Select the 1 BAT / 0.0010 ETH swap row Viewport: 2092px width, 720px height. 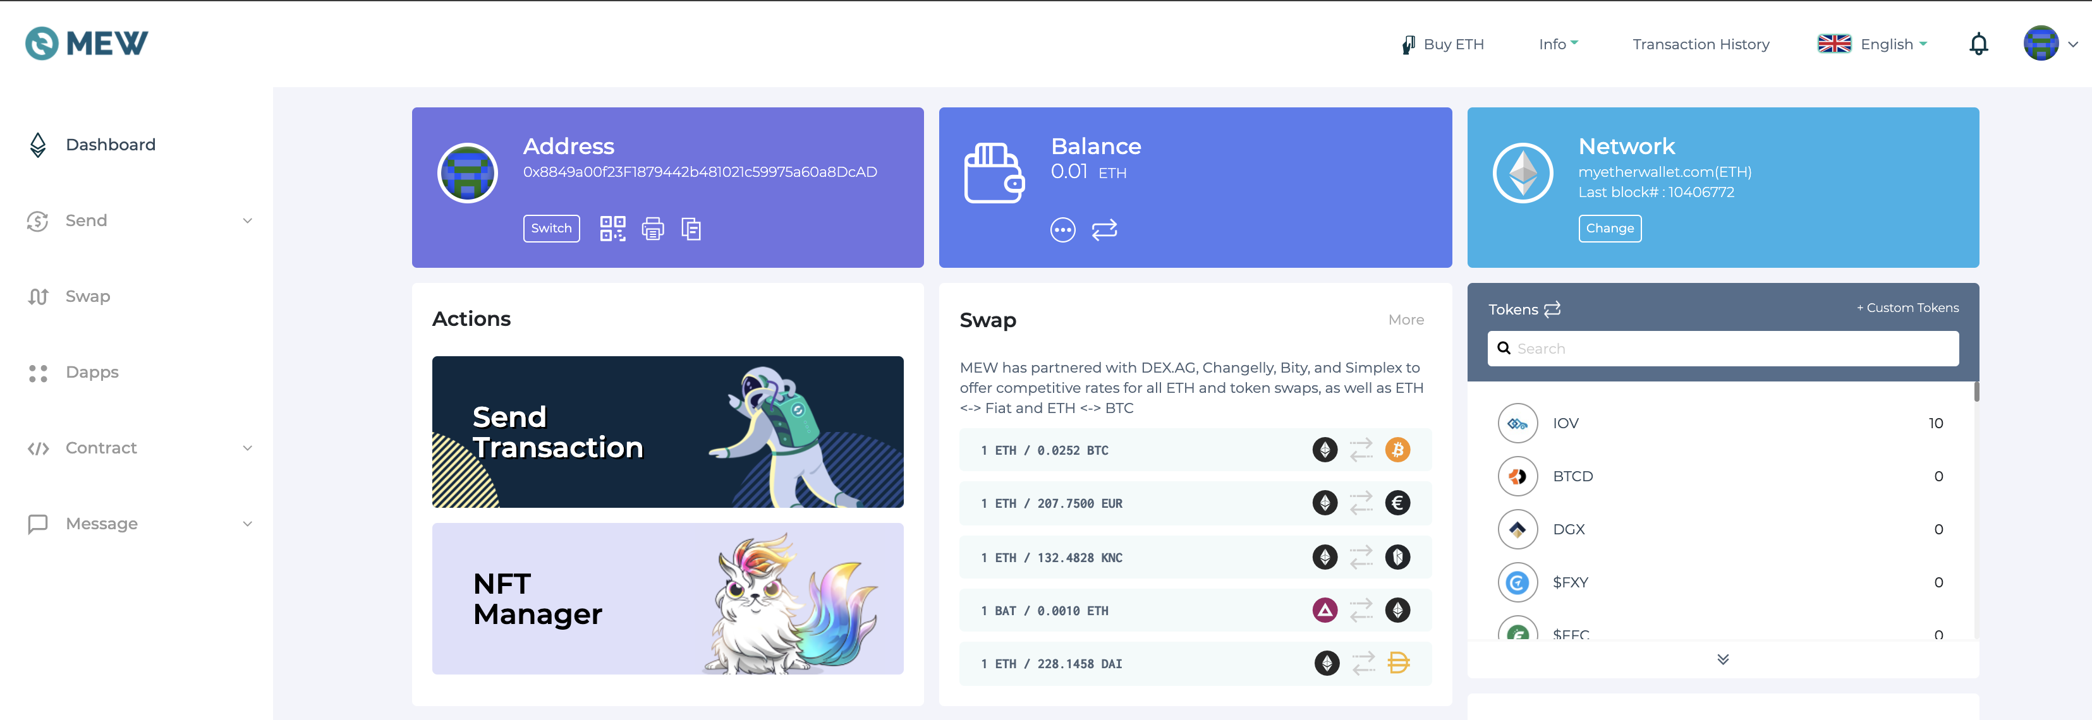[1195, 610]
